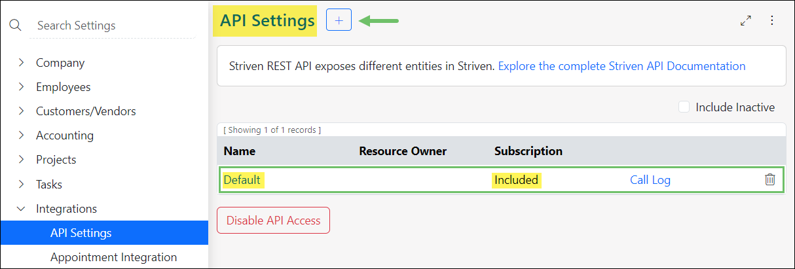795x269 pixels.
Task: Tick the Include Inactive checkbox
Action: (684, 107)
